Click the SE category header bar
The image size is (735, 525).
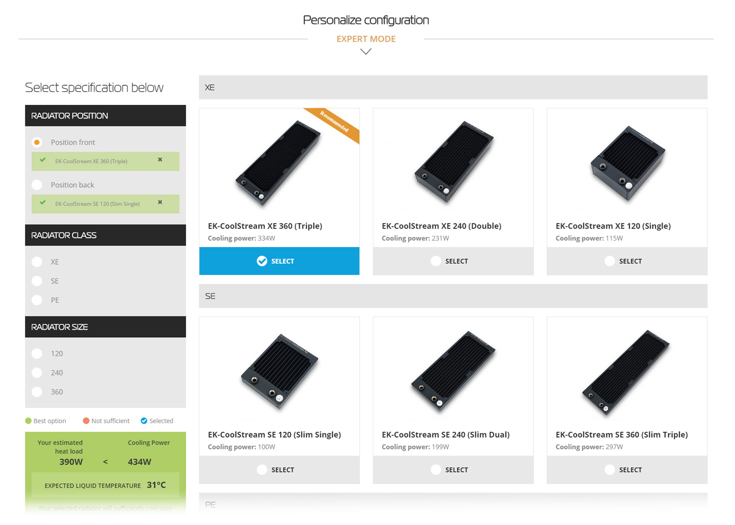[453, 296]
